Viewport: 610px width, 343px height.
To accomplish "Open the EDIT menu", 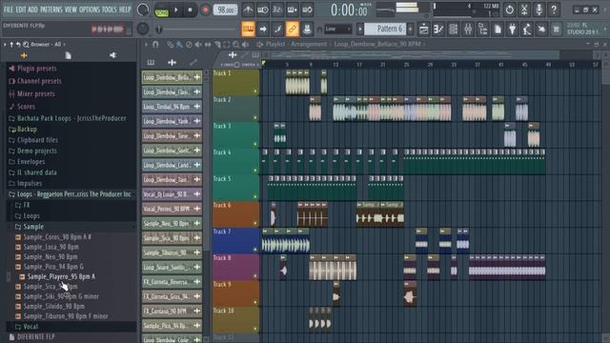I will pyautogui.click(x=21, y=10).
